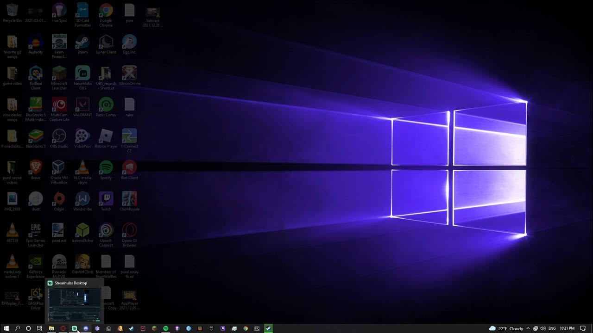Open Roblox Player shortcut
Viewport: 593px width, 333px height.
click(106, 139)
